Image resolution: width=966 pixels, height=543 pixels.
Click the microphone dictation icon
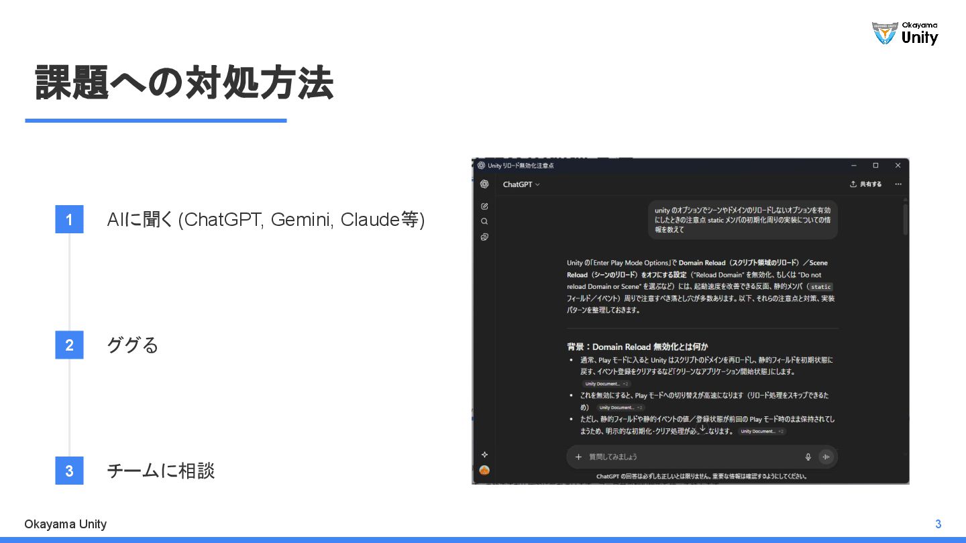point(808,457)
